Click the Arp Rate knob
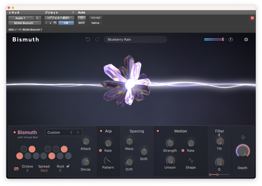This screenshot has width=262, height=186. (108, 143)
